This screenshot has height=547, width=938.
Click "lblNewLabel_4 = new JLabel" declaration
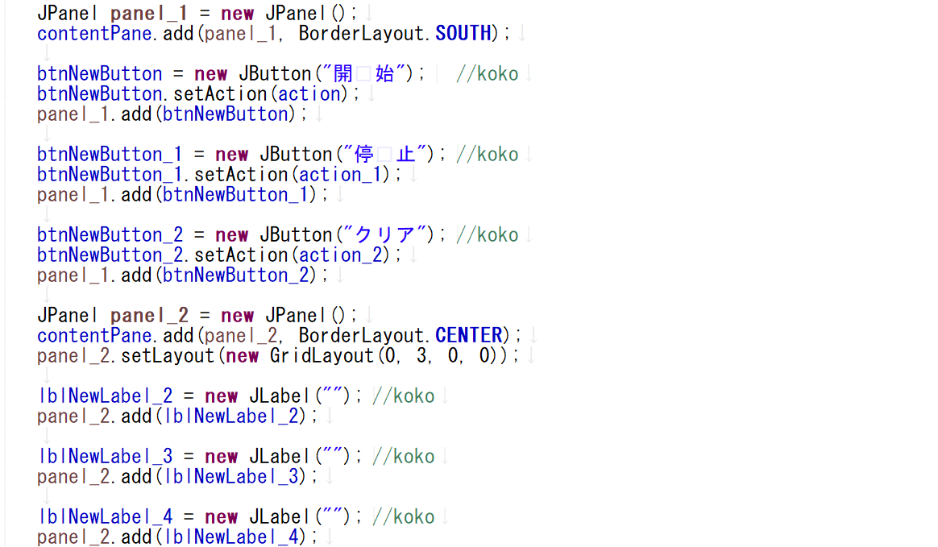(x=174, y=516)
